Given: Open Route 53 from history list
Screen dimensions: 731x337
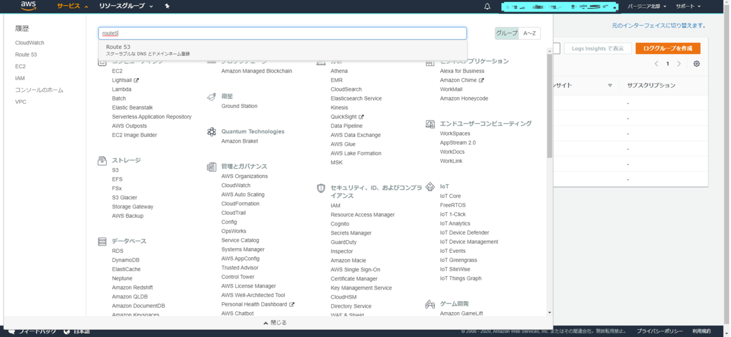Looking at the screenshot, I should 26,54.
